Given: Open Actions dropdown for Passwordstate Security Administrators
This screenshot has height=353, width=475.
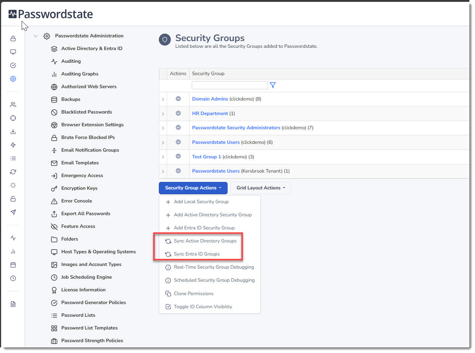Looking at the screenshot, I should pyautogui.click(x=178, y=127).
